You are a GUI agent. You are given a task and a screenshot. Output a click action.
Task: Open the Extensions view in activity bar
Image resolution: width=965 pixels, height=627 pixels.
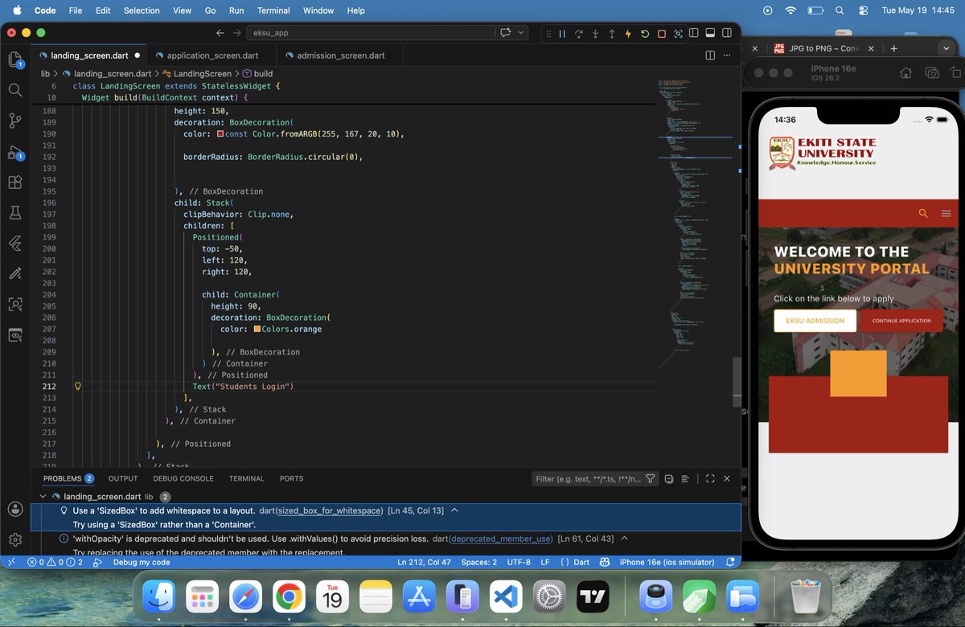(15, 182)
